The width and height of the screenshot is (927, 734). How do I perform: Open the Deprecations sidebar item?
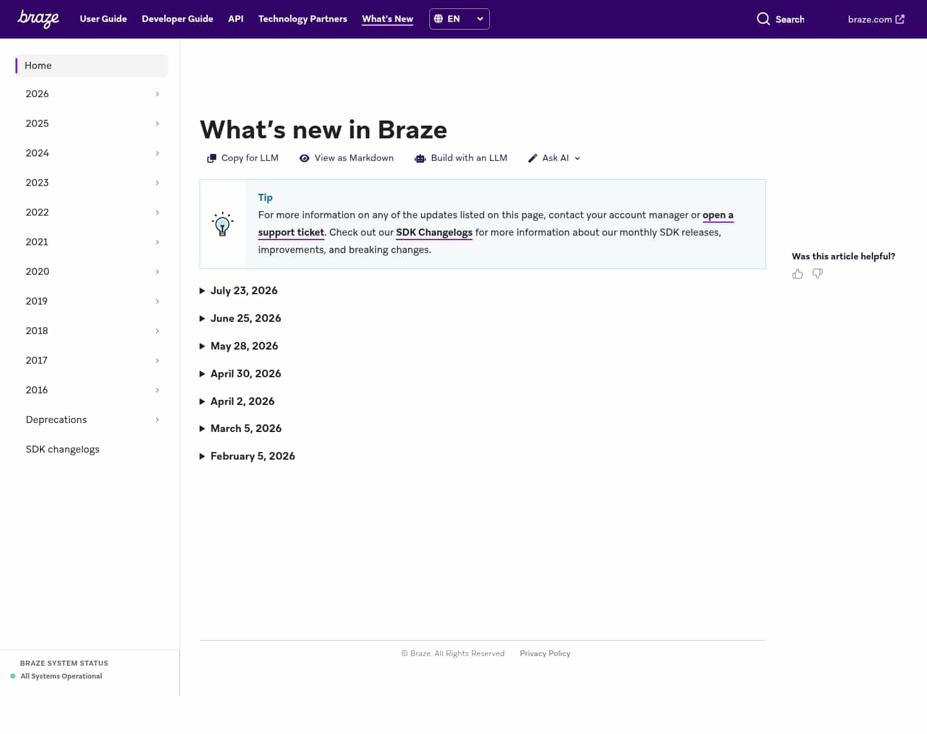[91, 420]
